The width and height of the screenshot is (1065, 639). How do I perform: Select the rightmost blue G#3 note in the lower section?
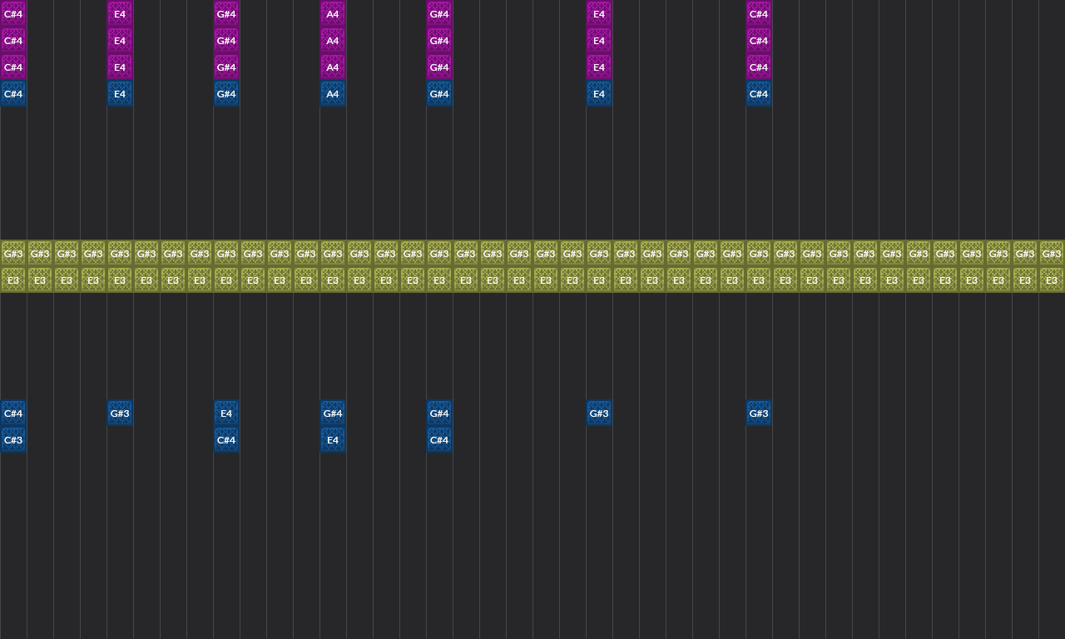(758, 414)
